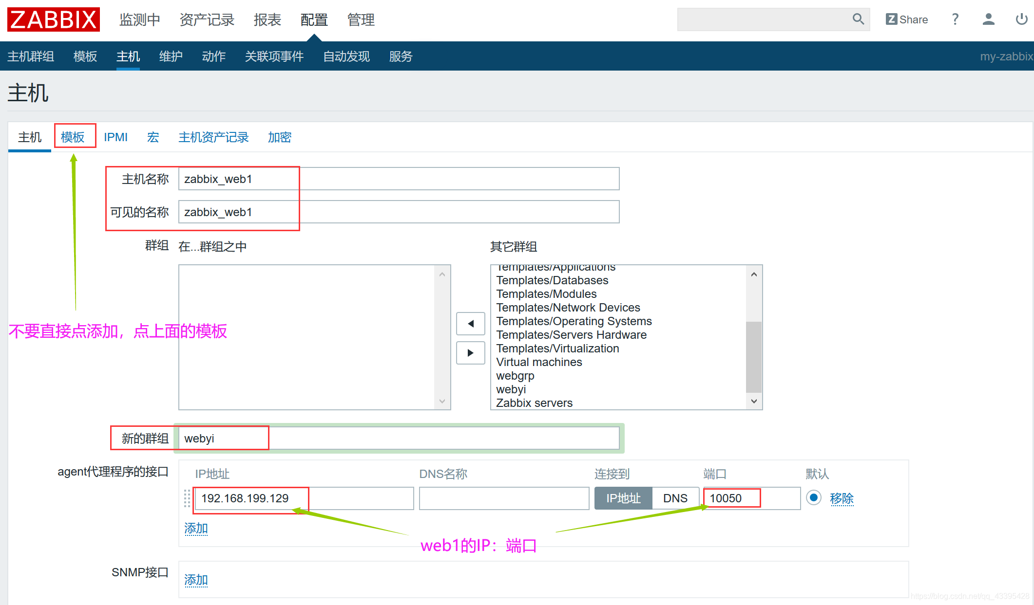Image resolution: width=1034 pixels, height=605 pixels.
Task: Click the other groups list scroll-up arrow
Action: pos(754,275)
